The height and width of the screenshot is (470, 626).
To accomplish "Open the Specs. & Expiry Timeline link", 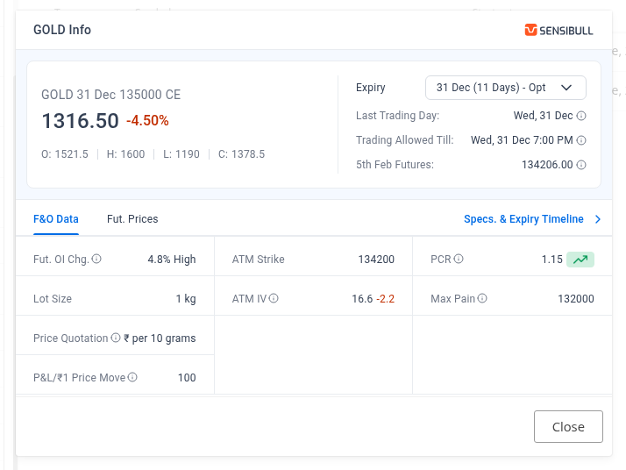I will coord(523,219).
